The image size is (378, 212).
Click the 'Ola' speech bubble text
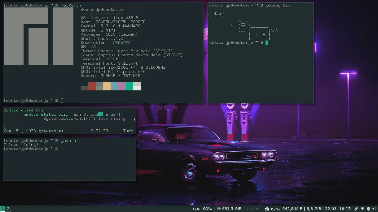click(x=217, y=14)
